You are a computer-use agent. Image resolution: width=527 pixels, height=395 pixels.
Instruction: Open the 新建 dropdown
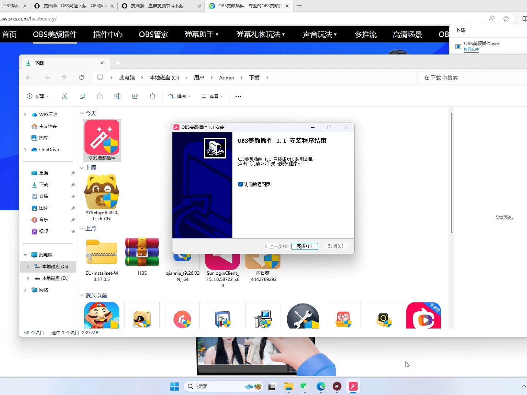[38, 96]
